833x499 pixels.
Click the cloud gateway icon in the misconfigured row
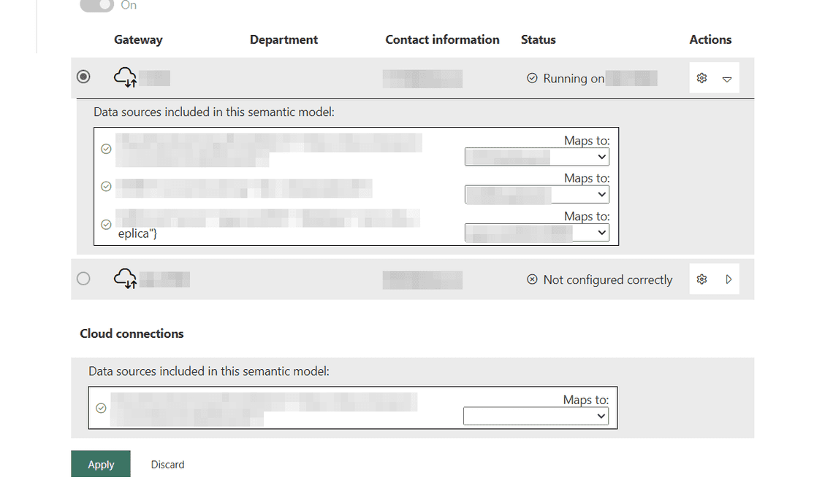coord(126,279)
